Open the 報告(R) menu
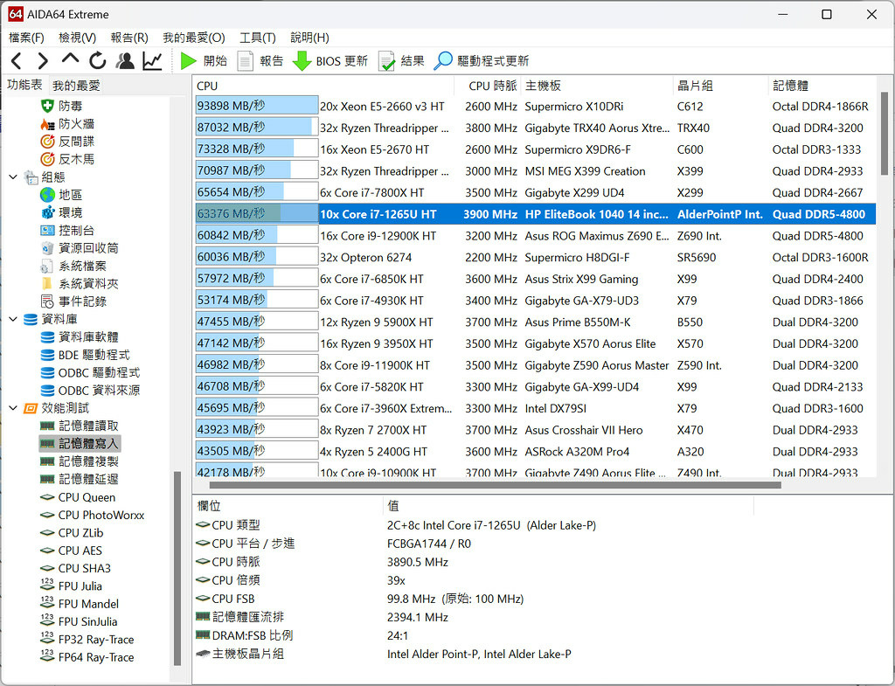895x686 pixels. coord(129,38)
